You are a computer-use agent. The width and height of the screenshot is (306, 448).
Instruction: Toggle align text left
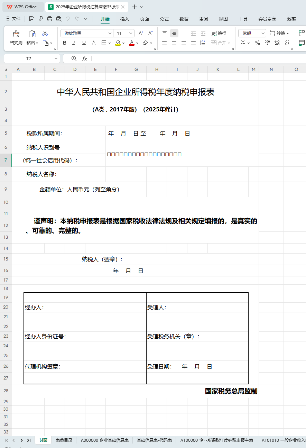click(x=165, y=43)
